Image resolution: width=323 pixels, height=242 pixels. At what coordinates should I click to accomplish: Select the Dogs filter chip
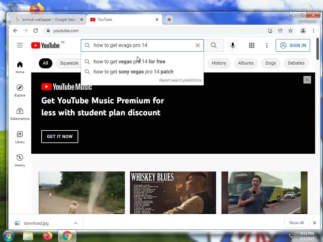point(270,63)
